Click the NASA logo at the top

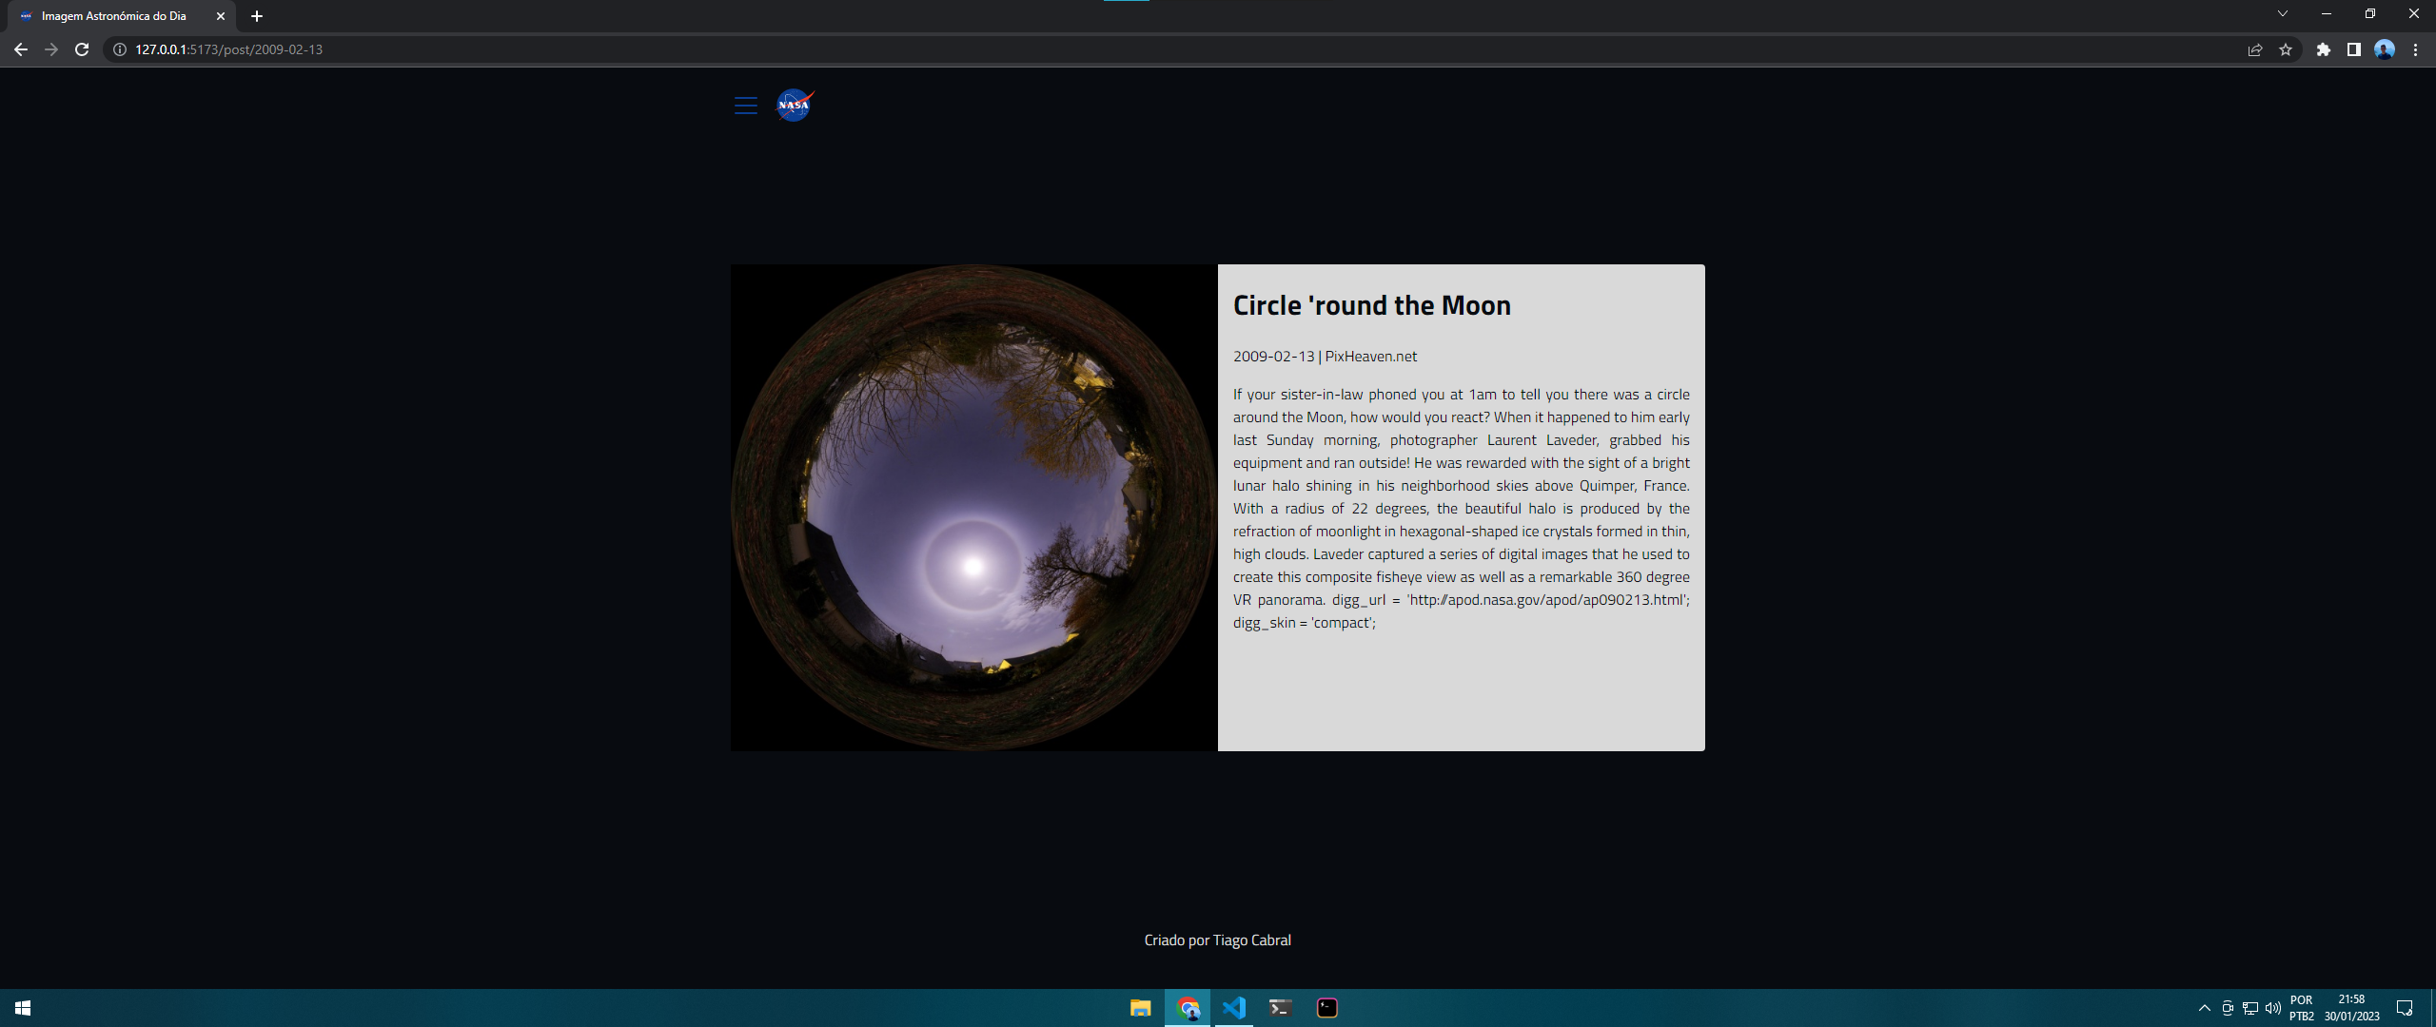click(795, 106)
